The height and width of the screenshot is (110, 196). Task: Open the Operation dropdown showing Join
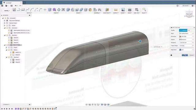coord(187,50)
